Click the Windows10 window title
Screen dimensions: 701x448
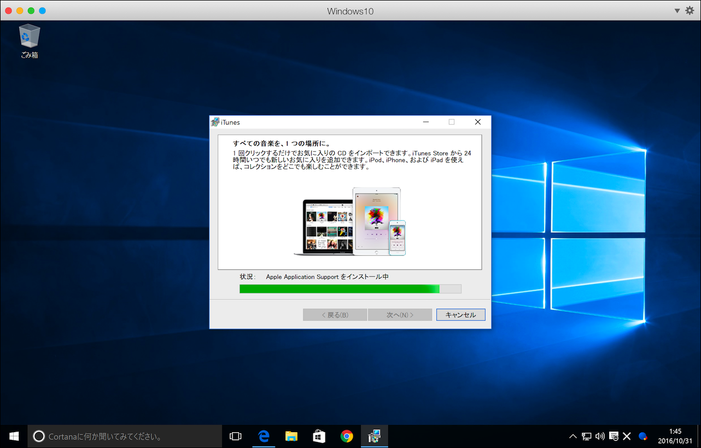tap(350, 11)
